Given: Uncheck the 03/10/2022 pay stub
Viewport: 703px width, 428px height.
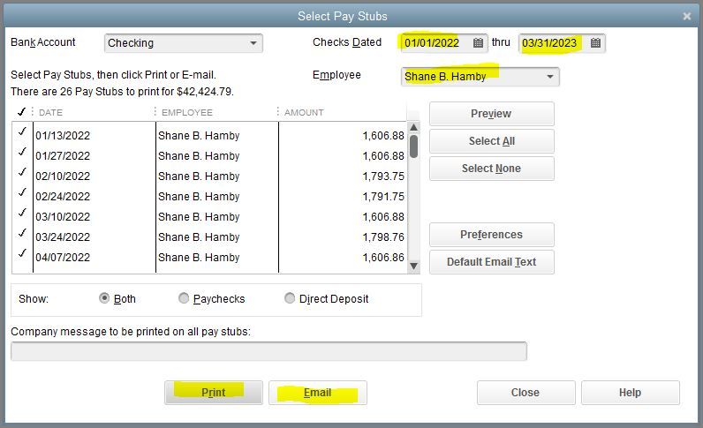Looking at the screenshot, I should click(x=22, y=213).
